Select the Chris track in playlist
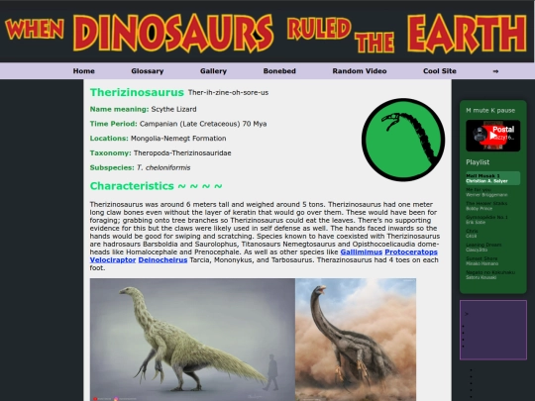This screenshot has height=401, width=535. [x=493, y=234]
